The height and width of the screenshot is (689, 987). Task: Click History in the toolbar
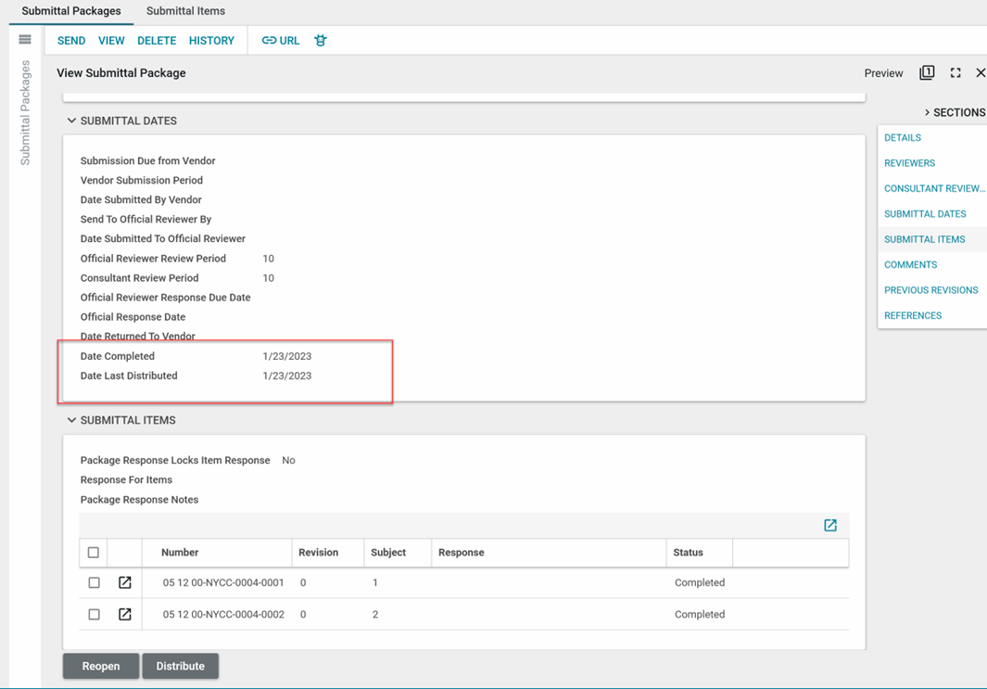[211, 41]
